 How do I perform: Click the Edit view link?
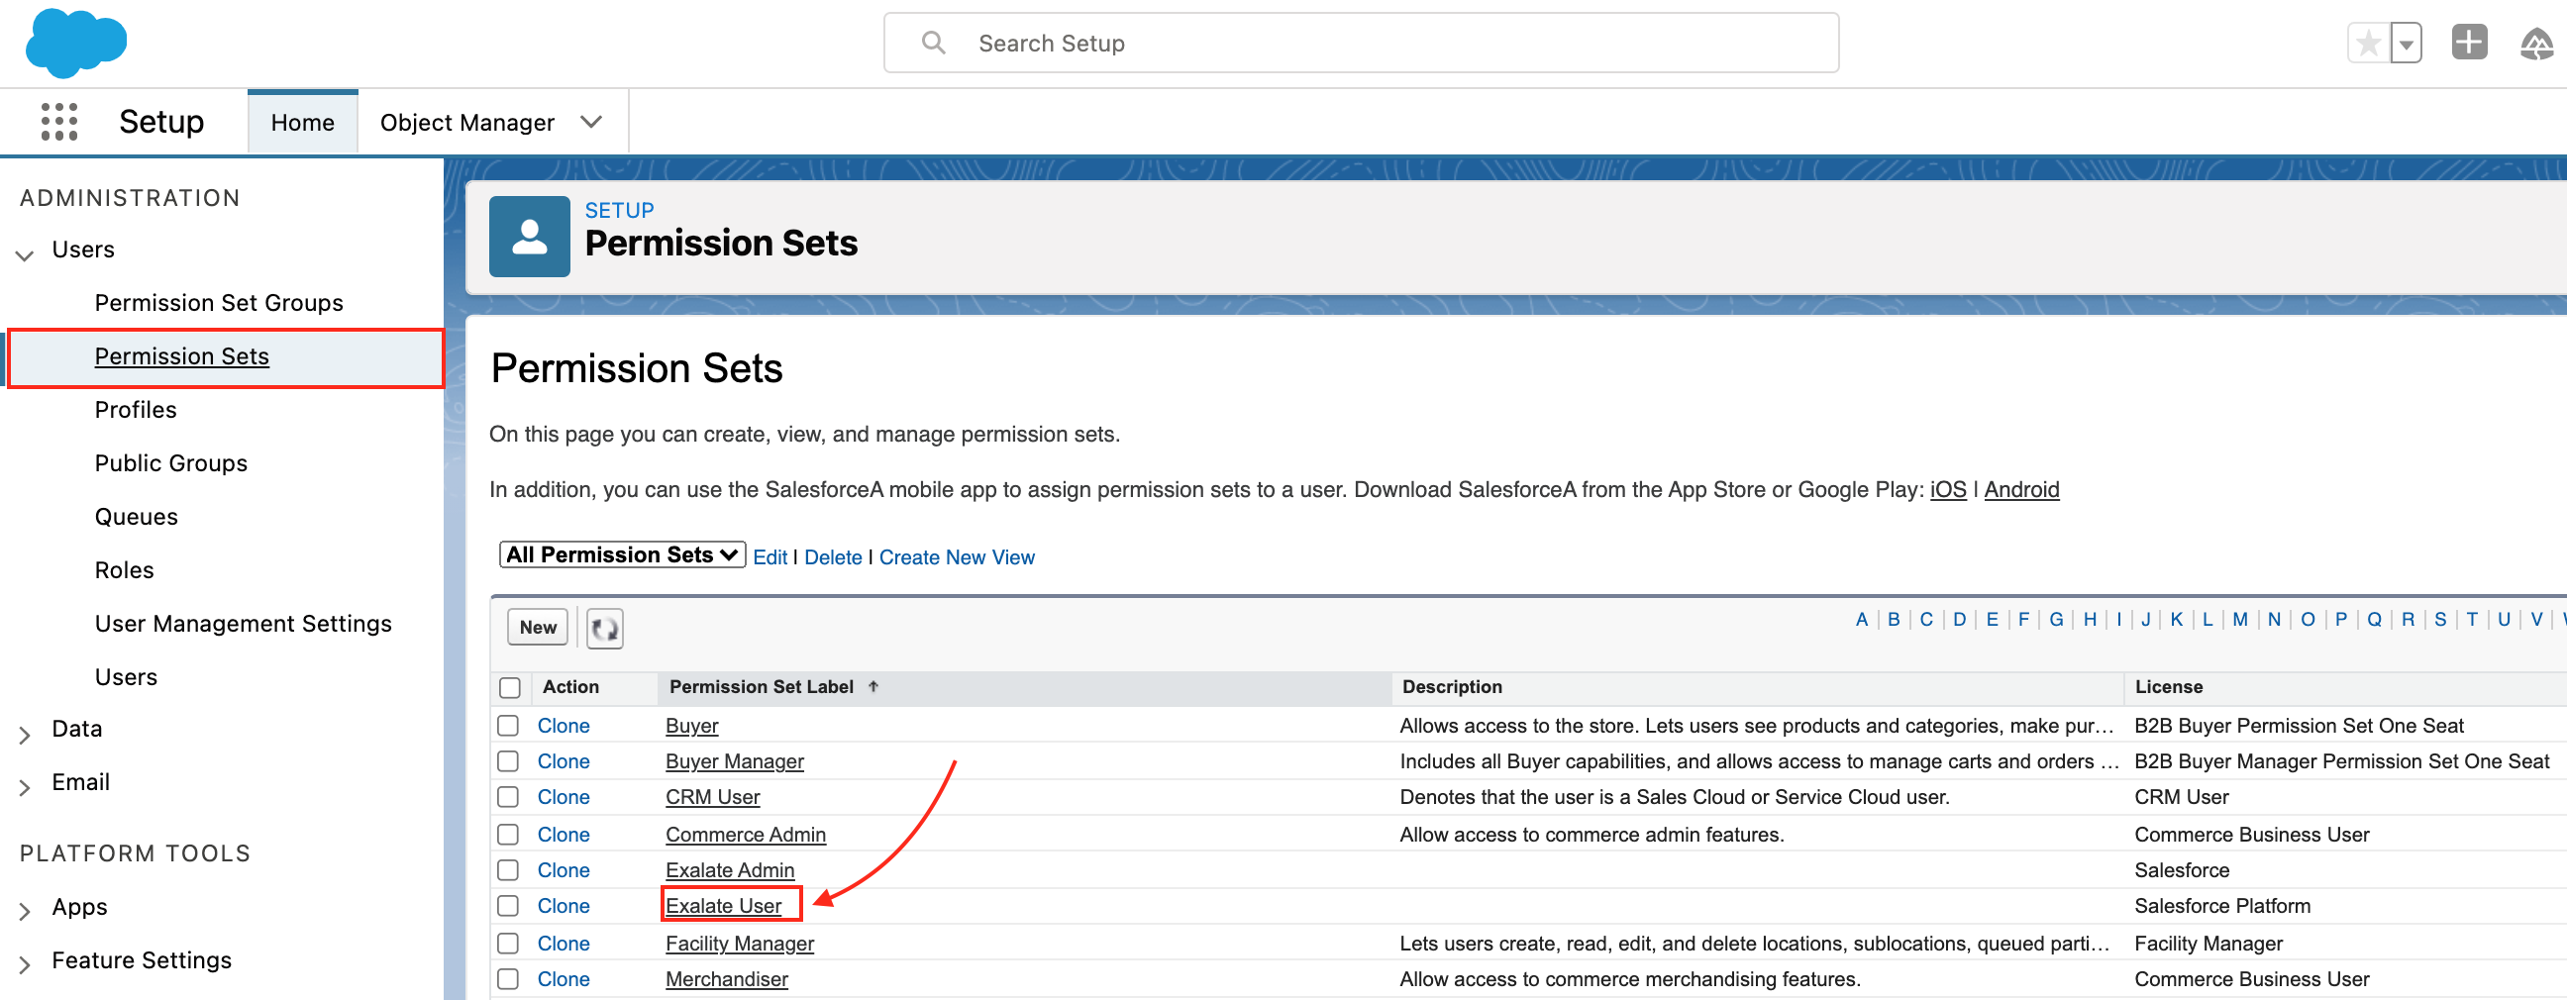point(770,556)
